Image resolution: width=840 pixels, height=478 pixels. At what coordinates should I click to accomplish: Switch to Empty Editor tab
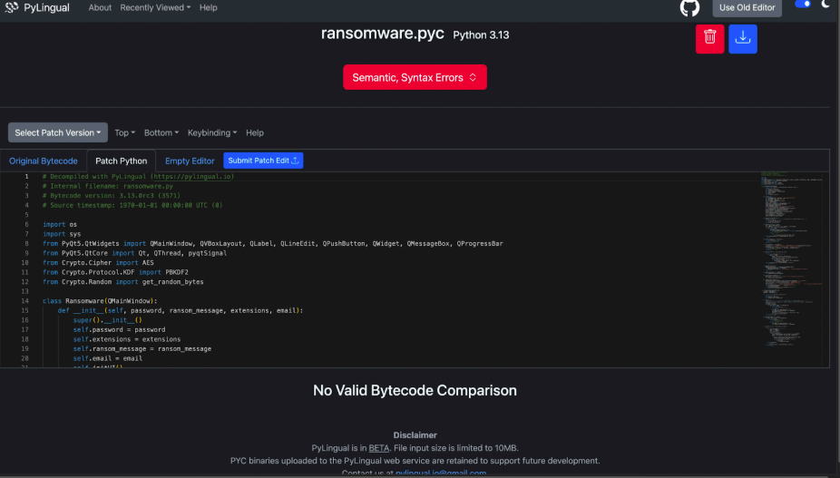tap(190, 161)
